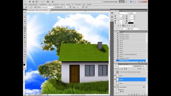Hide selected layer Слой 4 eye icon
The width and height of the screenshot is (171, 96).
pyautogui.click(x=115, y=79)
